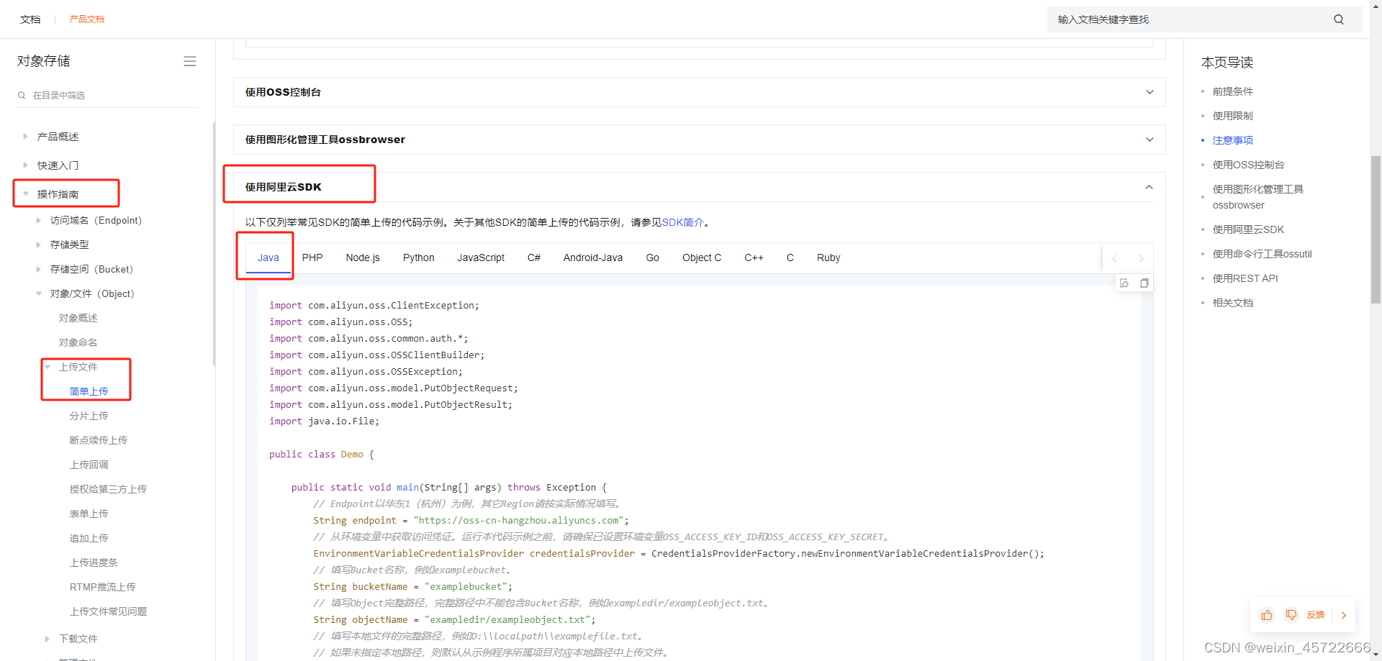Click the filter search icon in directory
Viewport: 1382px width, 661px height.
click(22, 95)
